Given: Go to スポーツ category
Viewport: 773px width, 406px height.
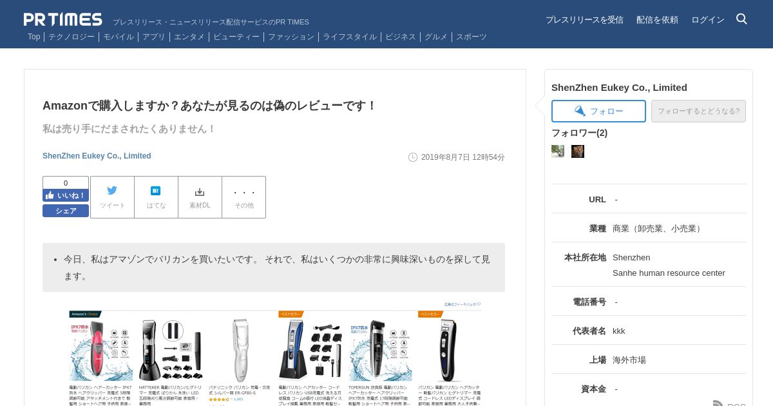Looking at the screenshot, I should (x=472, y=37).
